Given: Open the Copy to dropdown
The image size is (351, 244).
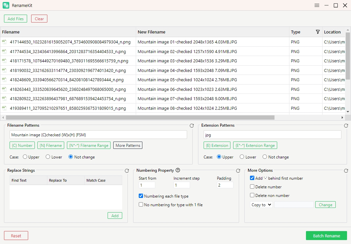Looking at the screenshot, I should pos(261,205).
